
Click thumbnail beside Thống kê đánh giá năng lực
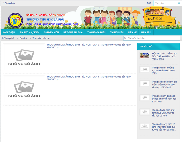pos(145,98)
